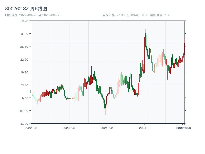
Task: Click the 2024-02 x-axis date label
Action: (107, 128)
